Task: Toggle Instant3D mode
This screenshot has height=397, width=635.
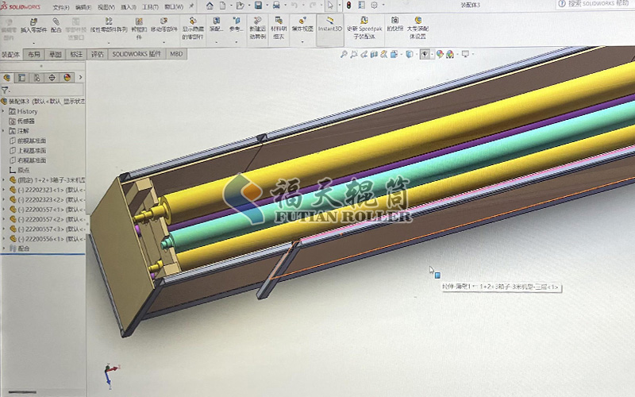Action: (x=329, y=24)
